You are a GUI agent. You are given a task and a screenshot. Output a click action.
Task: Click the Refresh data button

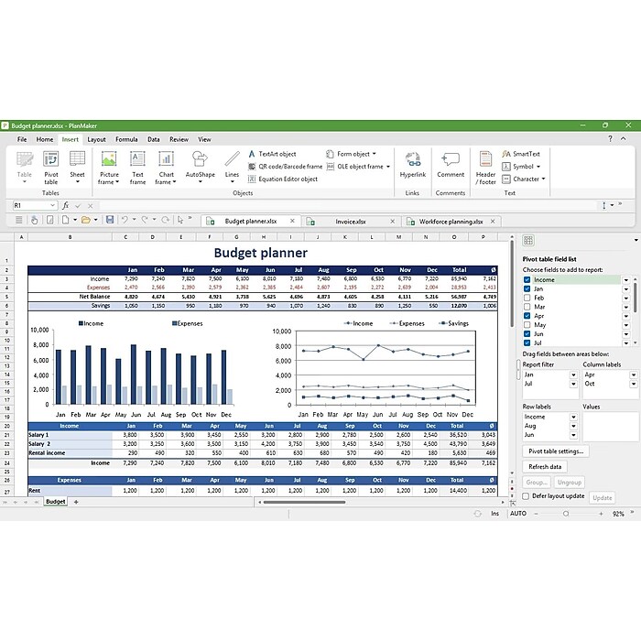pyautogui.click(x=545, y=467)
